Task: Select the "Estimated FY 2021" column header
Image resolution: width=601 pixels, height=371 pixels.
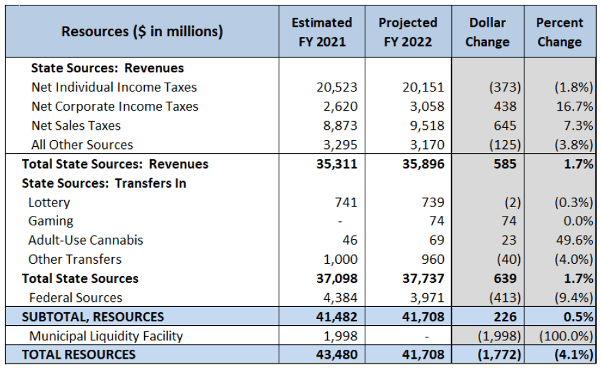Action: pyautogui.click(x=322, y=32)
